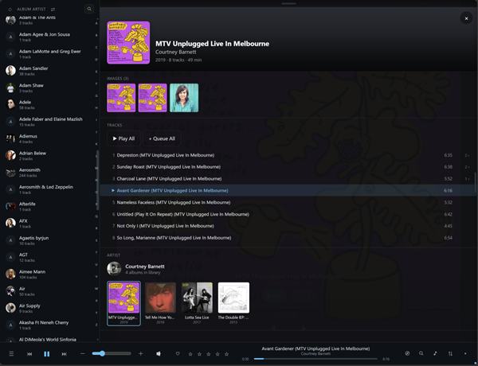Select Adele in the artist list
Image resolution: width=478 pixels, height=366 pixels.
[49, 104]
